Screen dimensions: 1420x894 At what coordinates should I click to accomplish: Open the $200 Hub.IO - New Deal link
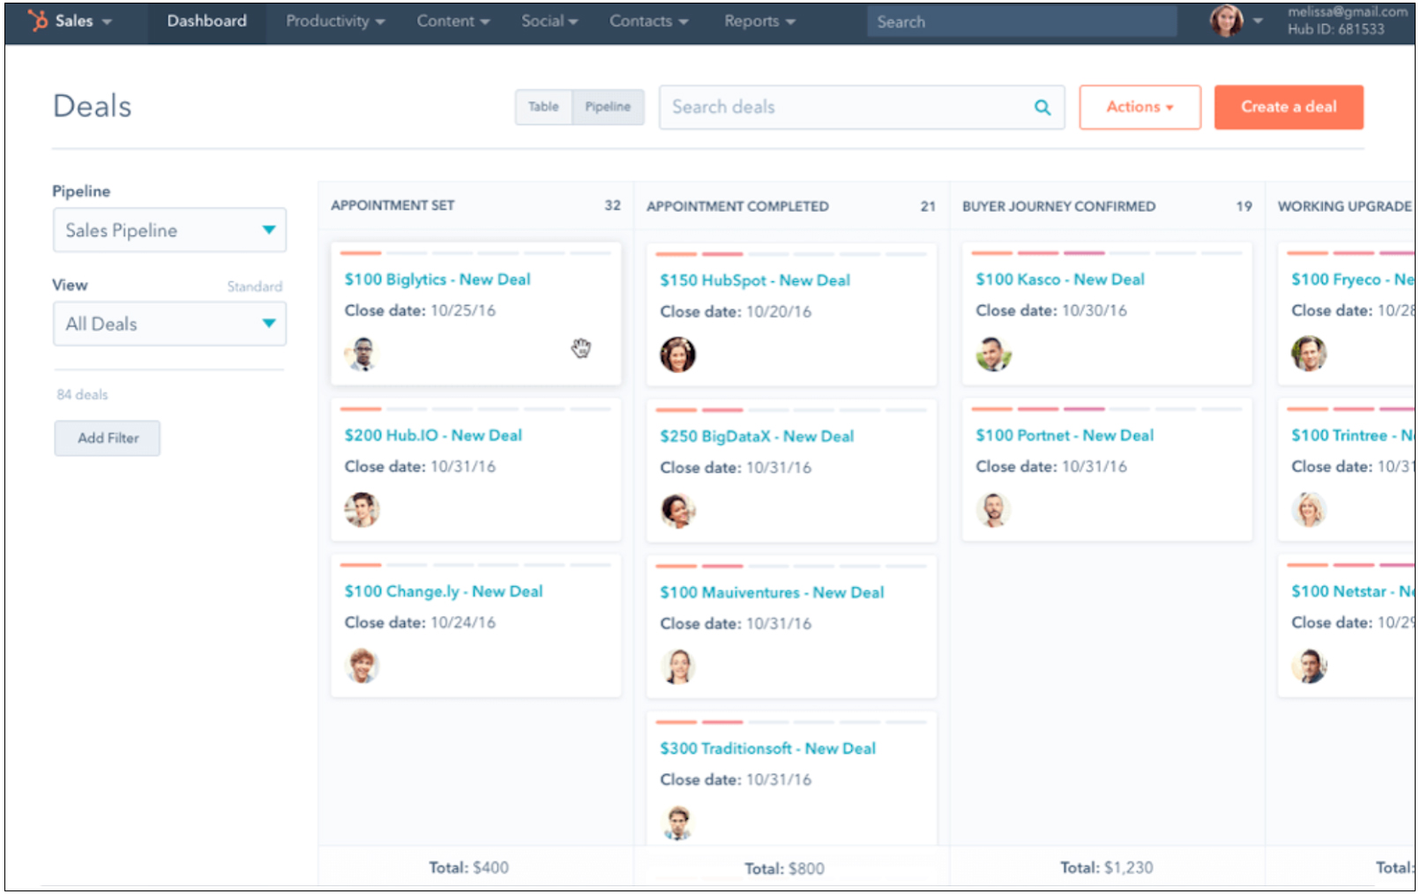(433, 436)
